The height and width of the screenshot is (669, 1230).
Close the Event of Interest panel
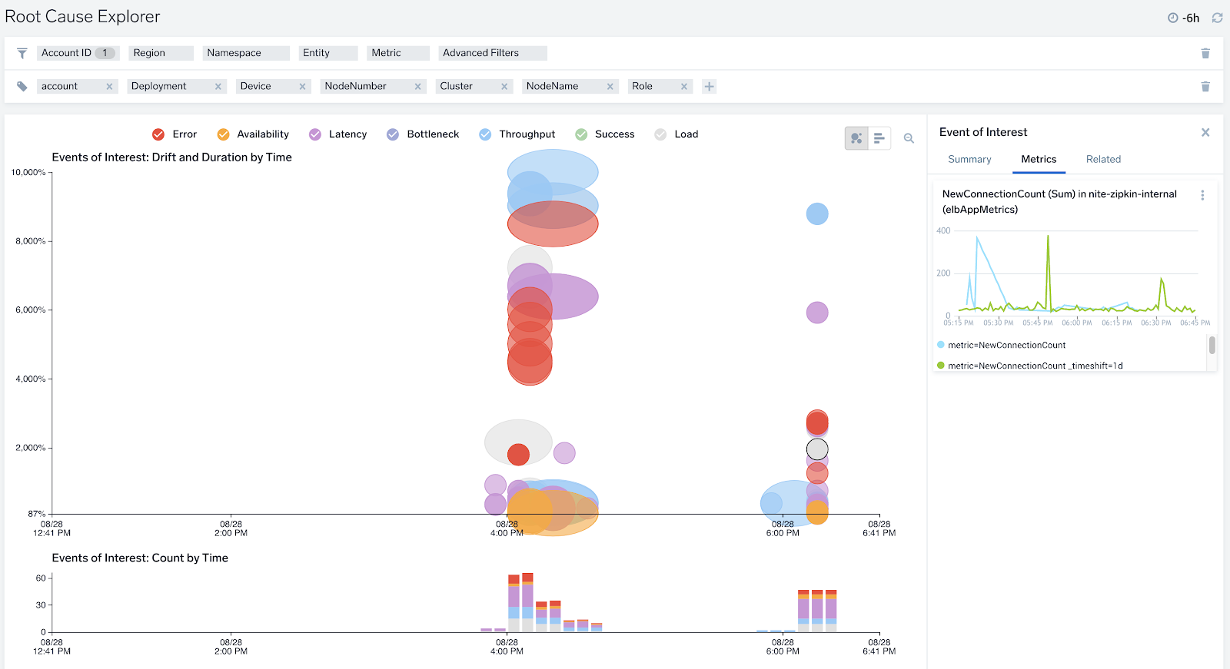point(1205,132)
